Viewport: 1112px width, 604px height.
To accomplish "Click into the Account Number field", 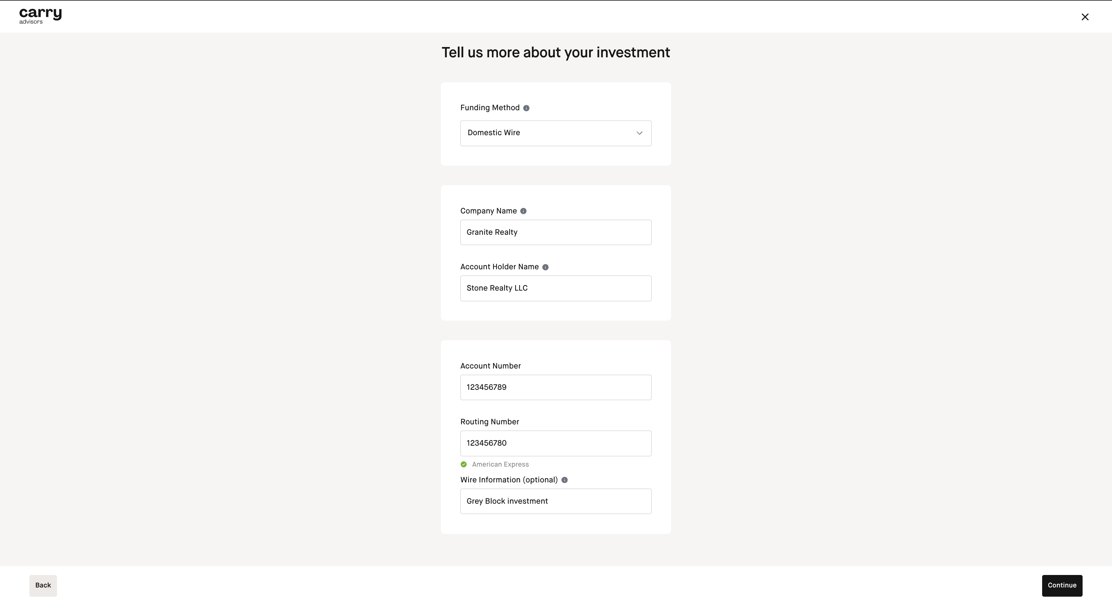I will point(556,388).
